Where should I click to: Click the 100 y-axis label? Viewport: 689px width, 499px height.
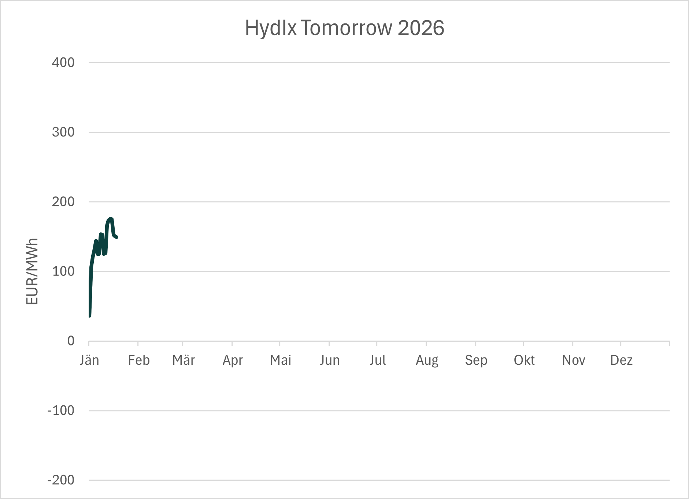coord(63,271)
